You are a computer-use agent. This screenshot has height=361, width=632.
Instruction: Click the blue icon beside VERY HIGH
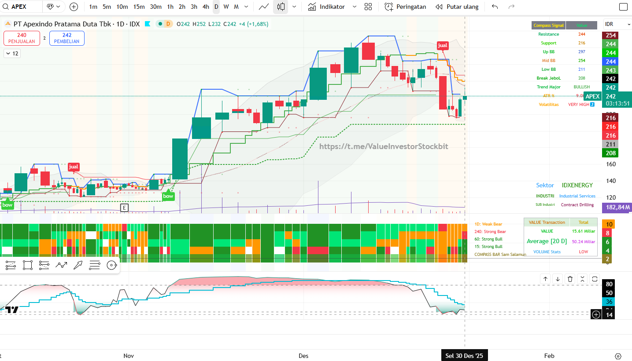[592, 105]
